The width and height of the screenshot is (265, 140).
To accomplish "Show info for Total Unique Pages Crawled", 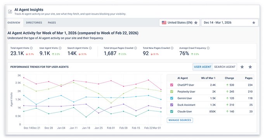I will pyautogui.click(x=135, y=48).
